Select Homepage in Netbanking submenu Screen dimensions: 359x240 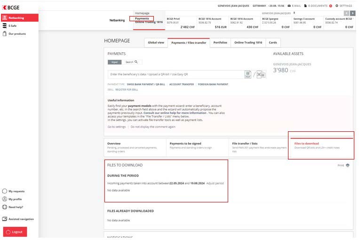(142, 13)
